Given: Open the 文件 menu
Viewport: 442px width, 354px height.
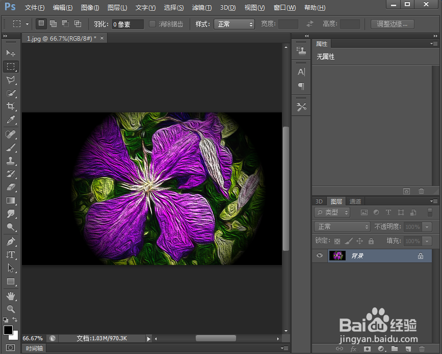Looking at the screenshot, I should 35,8.
